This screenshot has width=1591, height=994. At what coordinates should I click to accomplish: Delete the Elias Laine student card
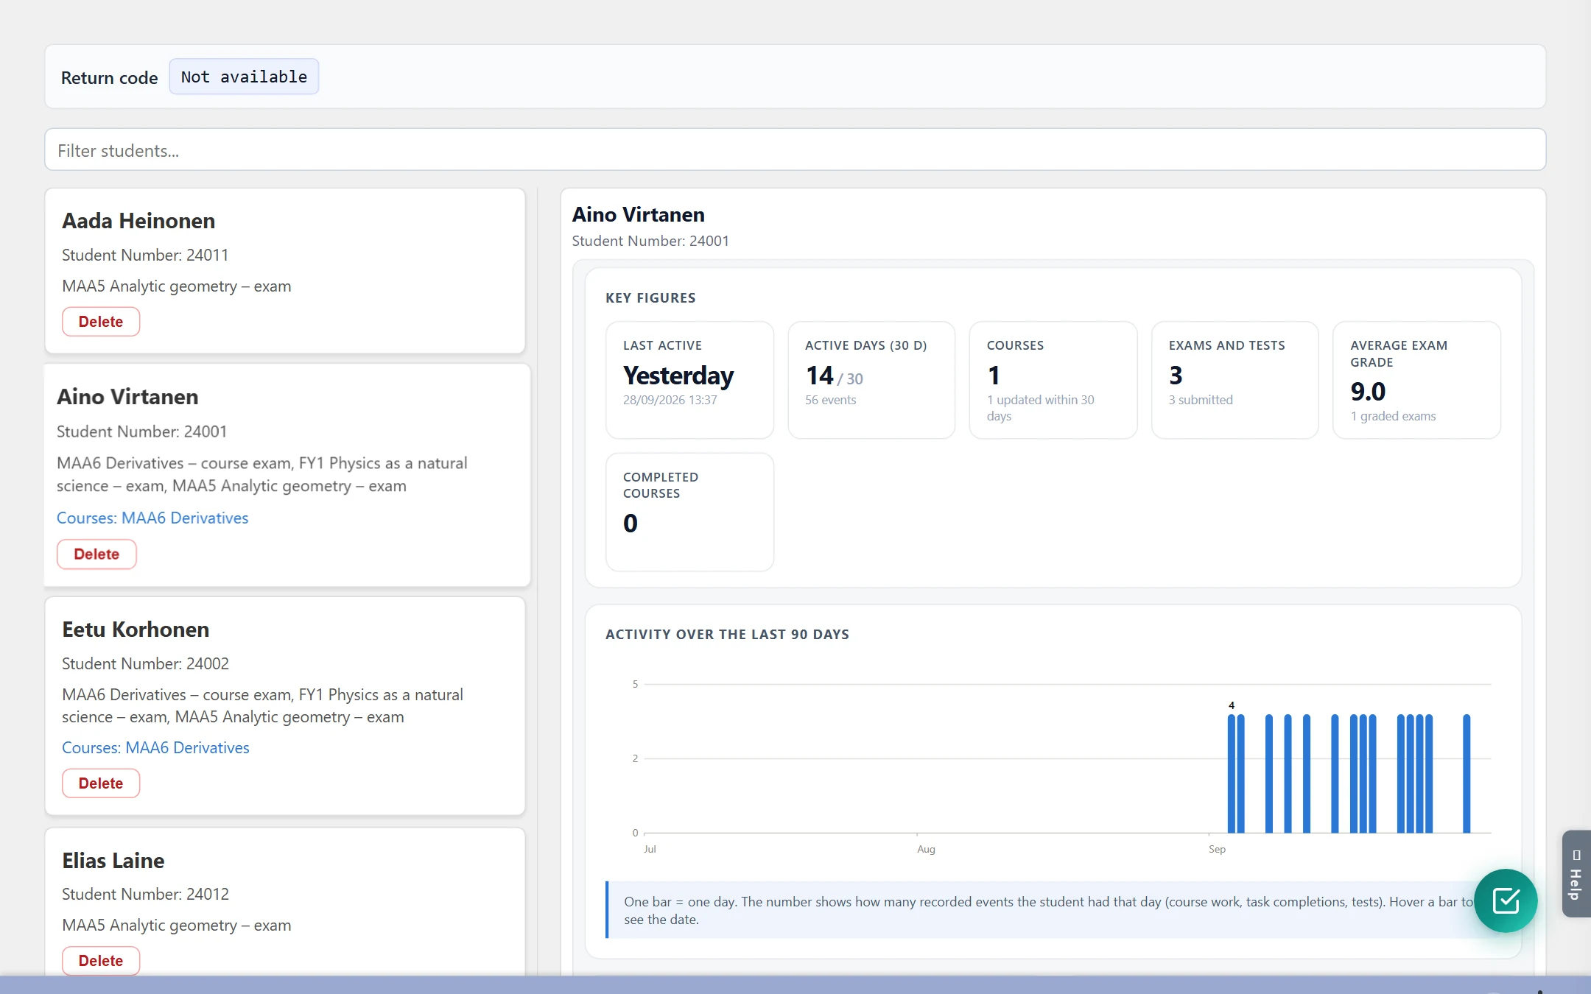pyautogui.click(x=101, y=961)
